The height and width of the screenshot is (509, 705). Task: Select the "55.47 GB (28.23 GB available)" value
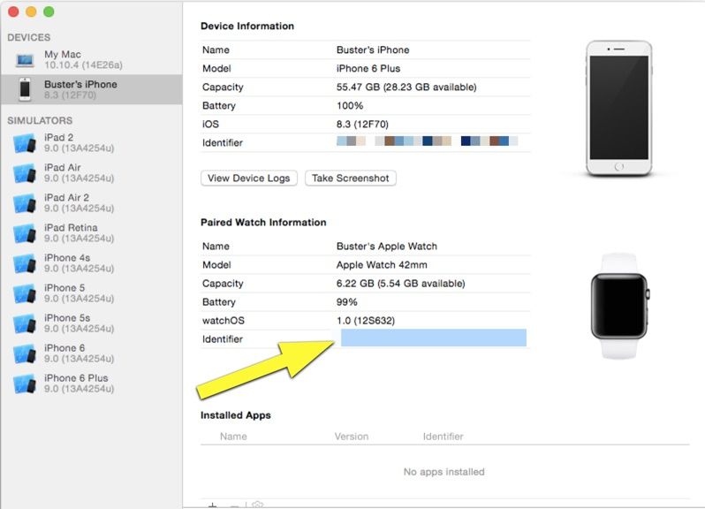point(406,87)
